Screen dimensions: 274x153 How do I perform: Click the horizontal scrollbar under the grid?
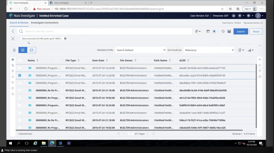tap(129, 130)
